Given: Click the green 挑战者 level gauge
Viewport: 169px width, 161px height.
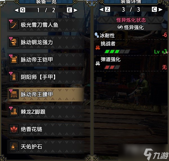Looking at the screenshot, I should point(117,52).
